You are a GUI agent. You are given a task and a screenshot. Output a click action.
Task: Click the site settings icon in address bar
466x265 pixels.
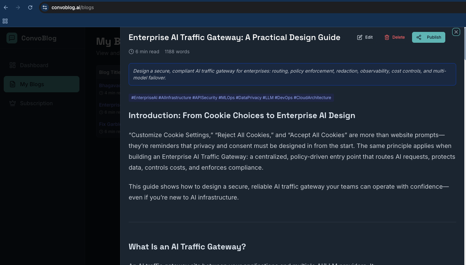44,7
